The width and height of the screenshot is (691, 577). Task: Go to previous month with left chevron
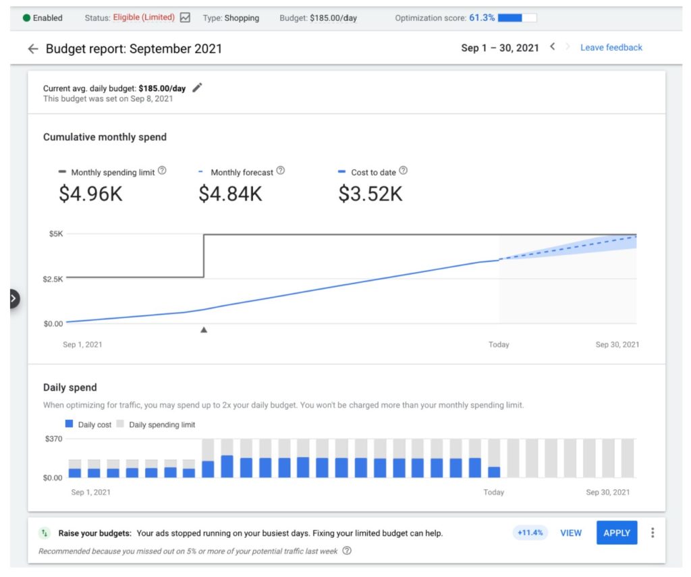[x=551, y=48]
